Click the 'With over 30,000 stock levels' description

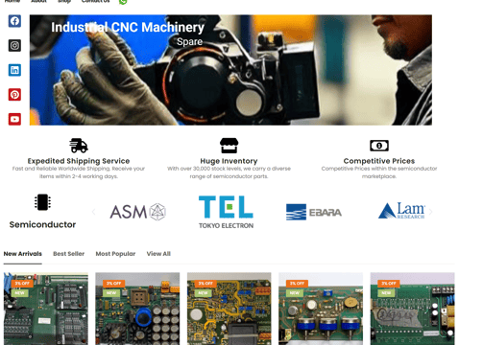229,172
